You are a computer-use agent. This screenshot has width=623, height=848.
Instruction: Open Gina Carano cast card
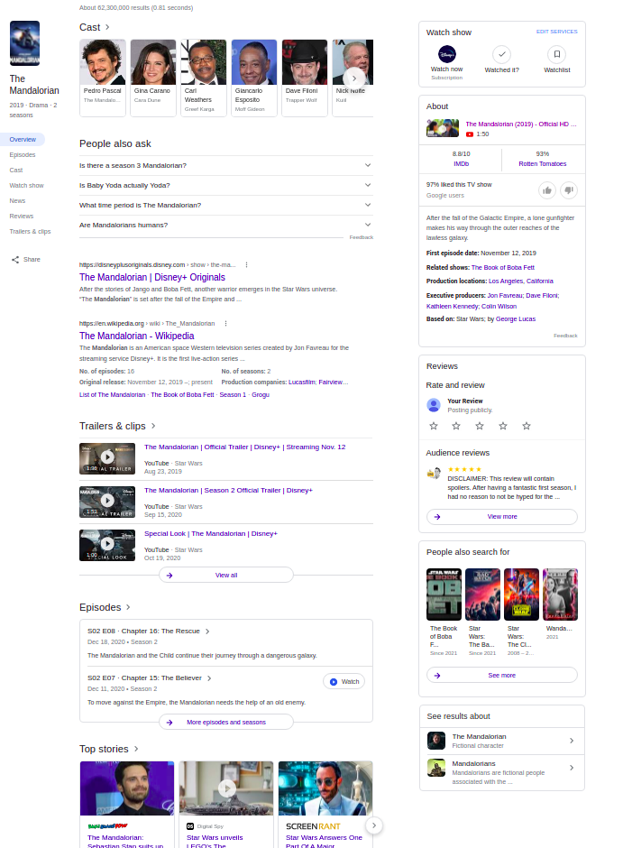pos(153,78)
